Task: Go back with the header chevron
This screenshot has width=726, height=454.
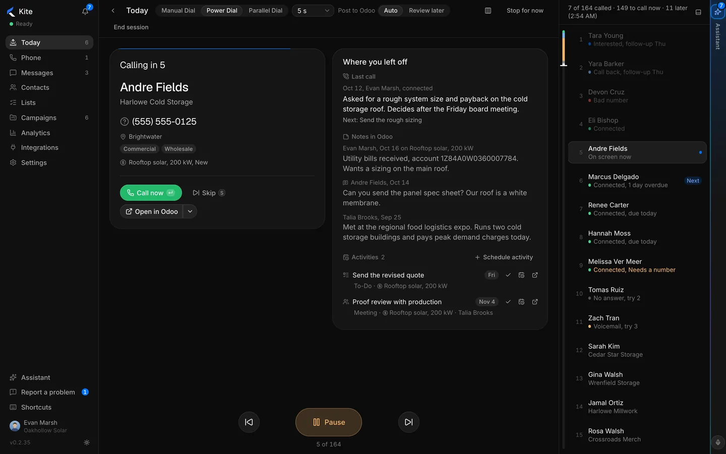Action: point(113,11)
